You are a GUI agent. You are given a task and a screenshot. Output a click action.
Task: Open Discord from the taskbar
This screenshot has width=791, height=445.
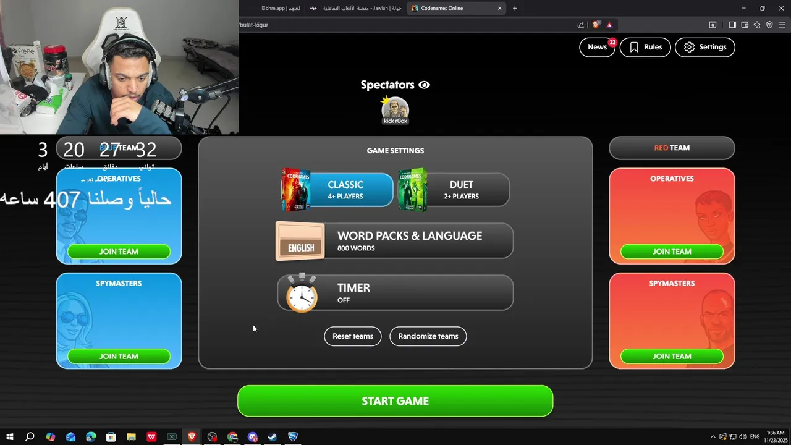(253, 437)
